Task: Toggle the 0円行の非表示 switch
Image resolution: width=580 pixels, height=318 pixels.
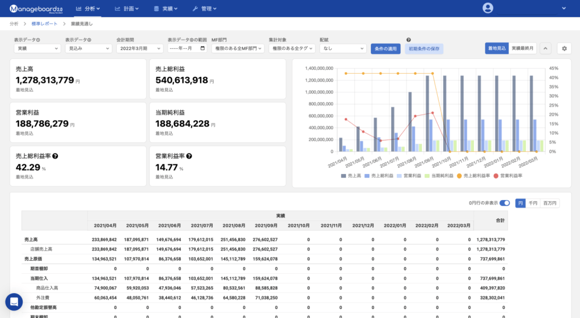Action: click(504, 203)
